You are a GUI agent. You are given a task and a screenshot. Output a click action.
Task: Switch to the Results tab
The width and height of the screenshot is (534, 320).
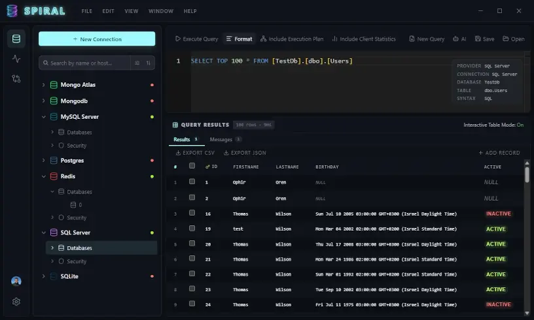(186, 139)
